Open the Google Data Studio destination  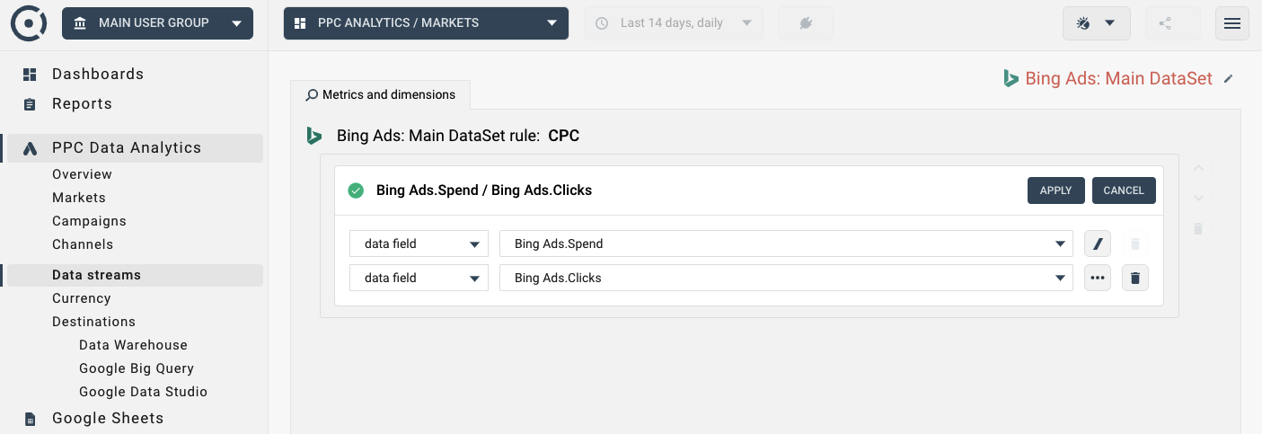pyautogui.click(x=143, y=392)
